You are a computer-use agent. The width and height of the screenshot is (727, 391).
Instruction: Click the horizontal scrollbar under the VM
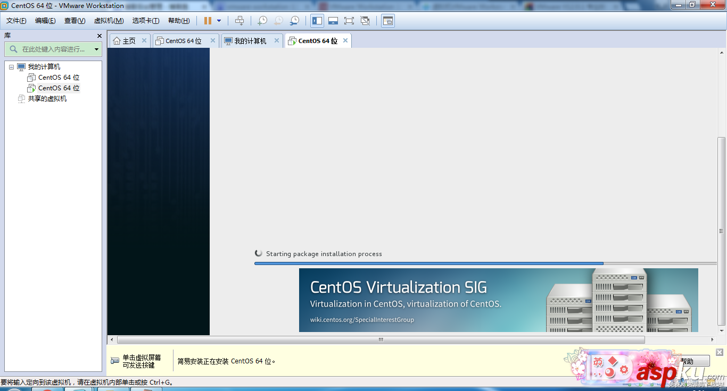click(381, 339)
